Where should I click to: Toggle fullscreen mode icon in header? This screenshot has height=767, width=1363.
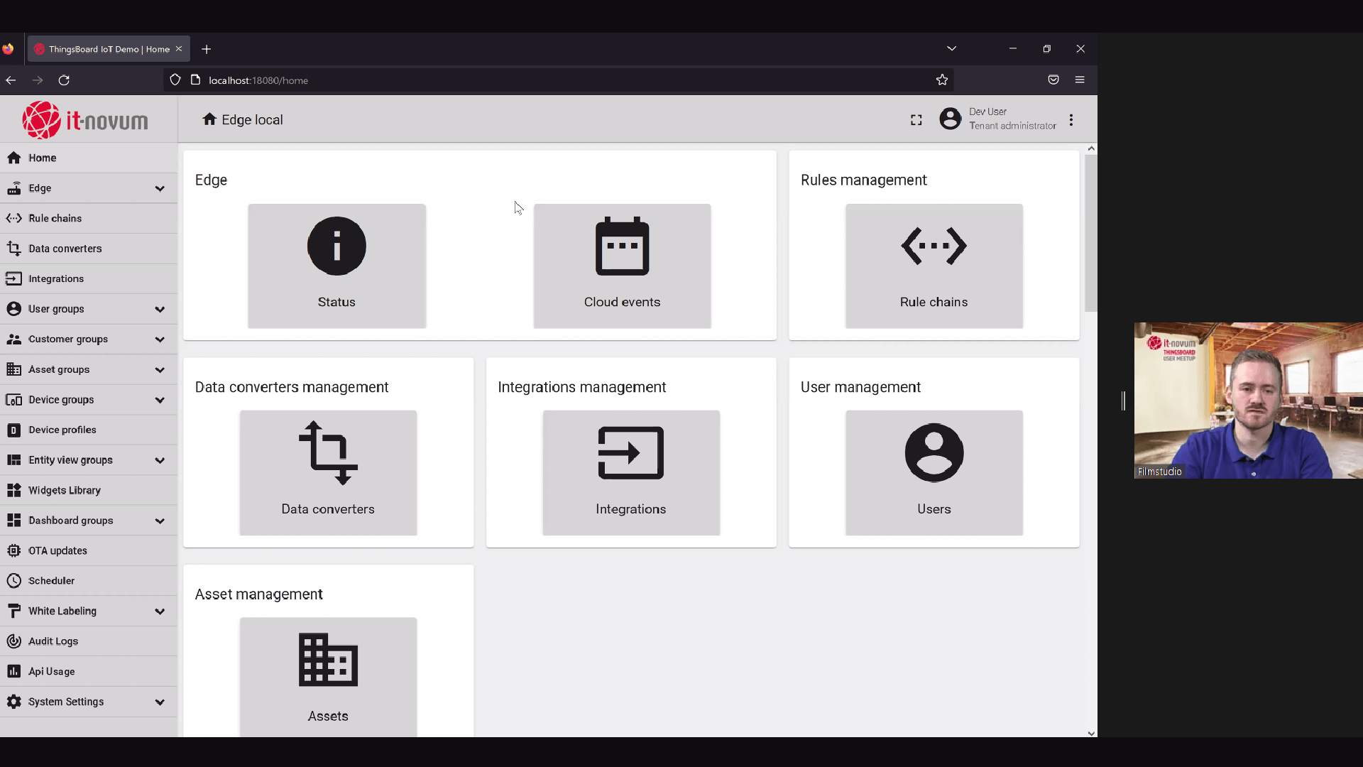[x=916, y=120]
